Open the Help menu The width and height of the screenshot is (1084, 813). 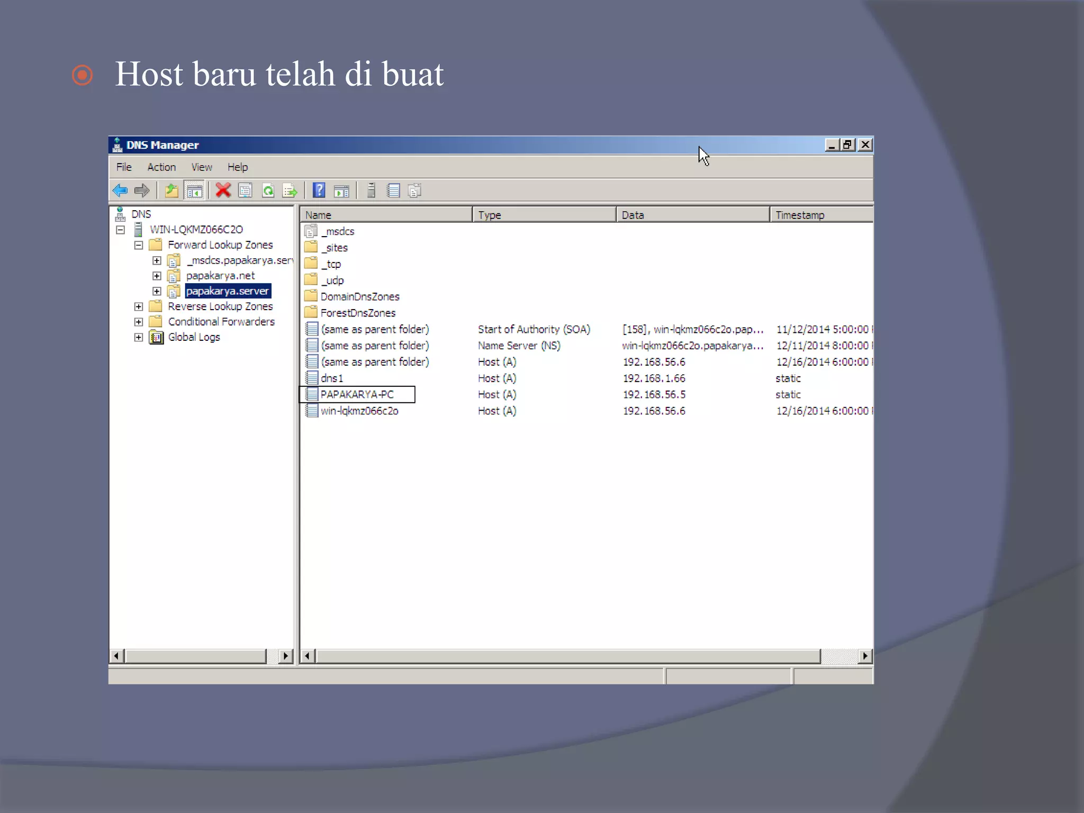(x=238, y=167)
